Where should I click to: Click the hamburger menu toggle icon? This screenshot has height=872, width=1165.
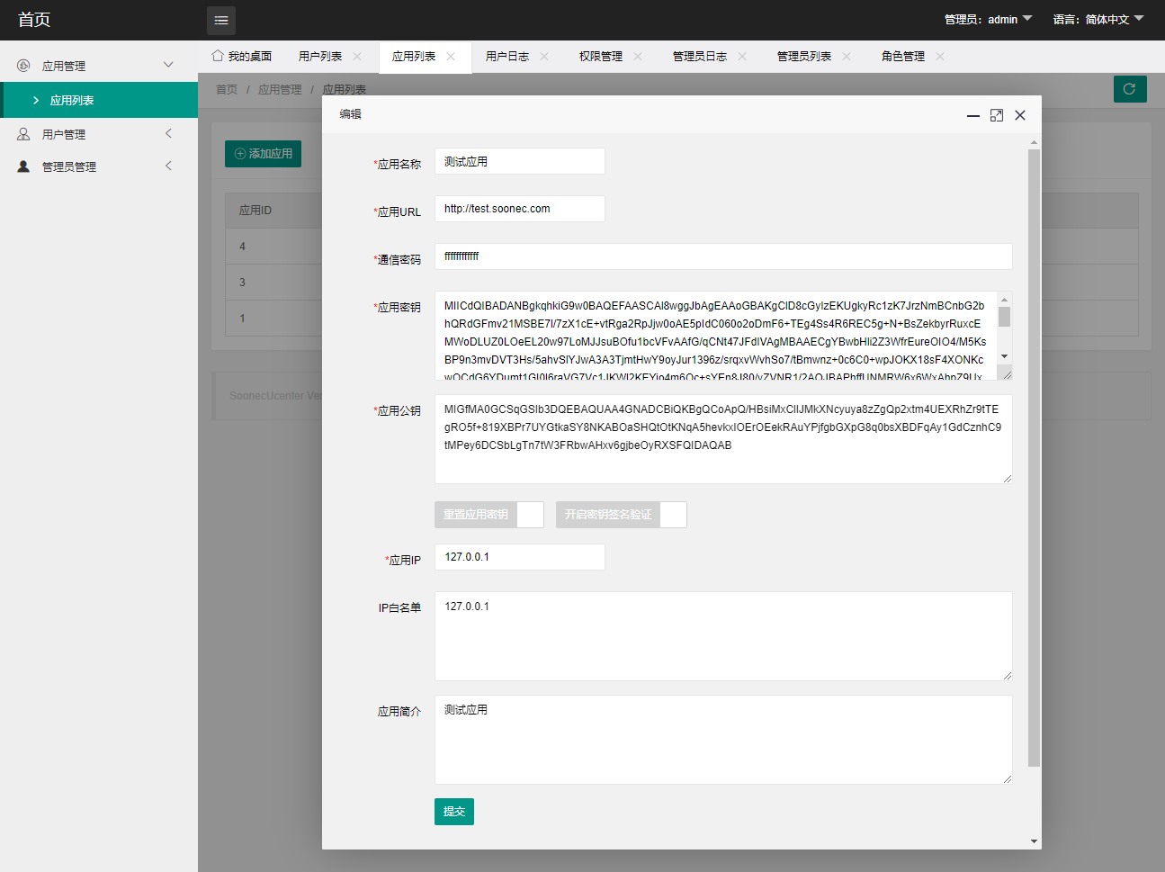tap(221, 20)
